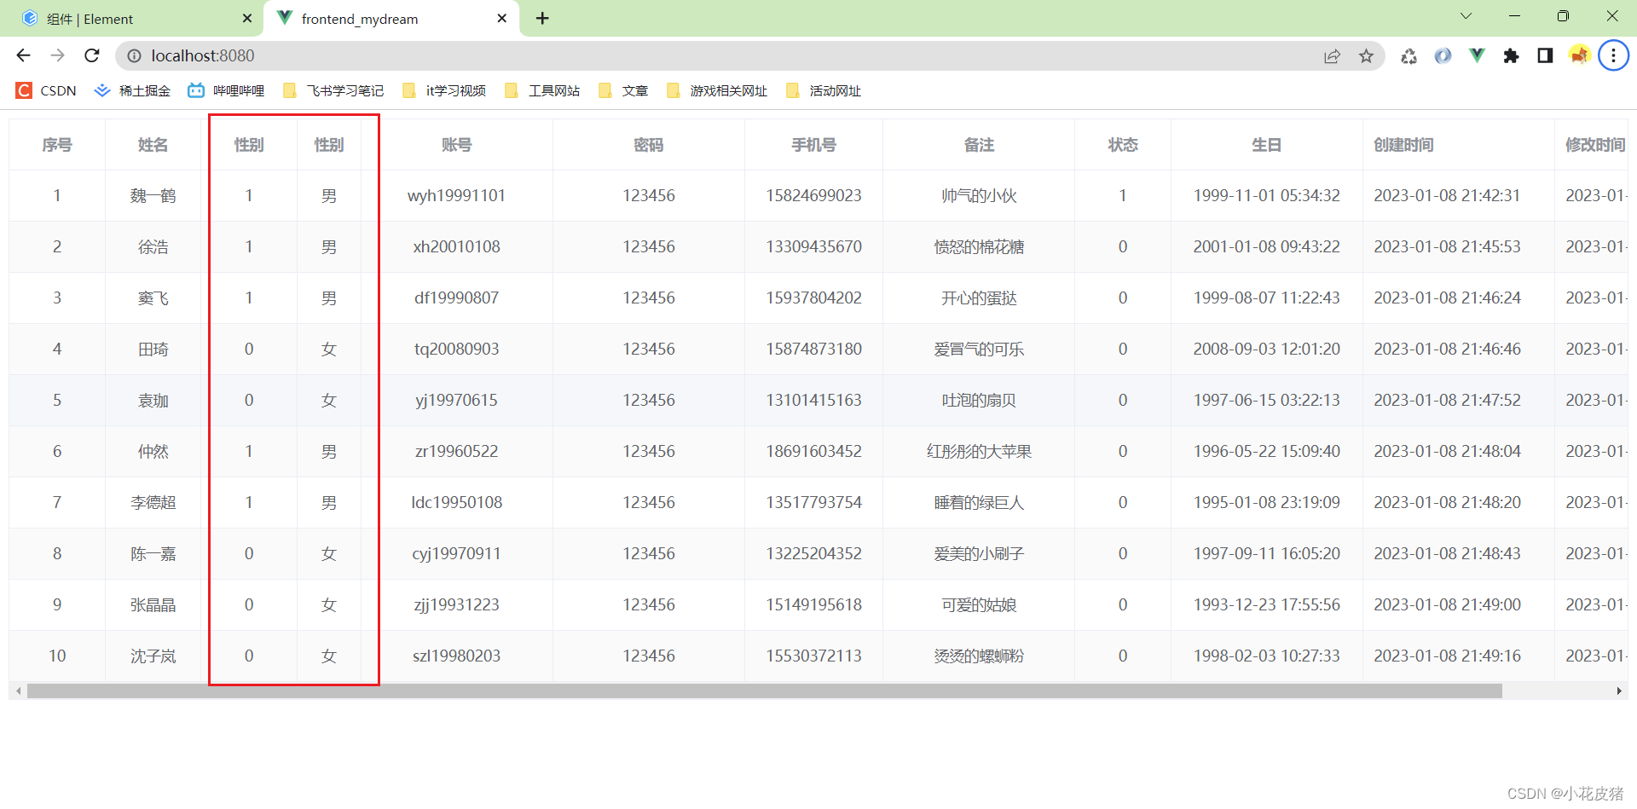Image resolution: width=1637 pixels, height=809 pixels.
Task: Select account cell tq20080903
Action: (457, 350)
